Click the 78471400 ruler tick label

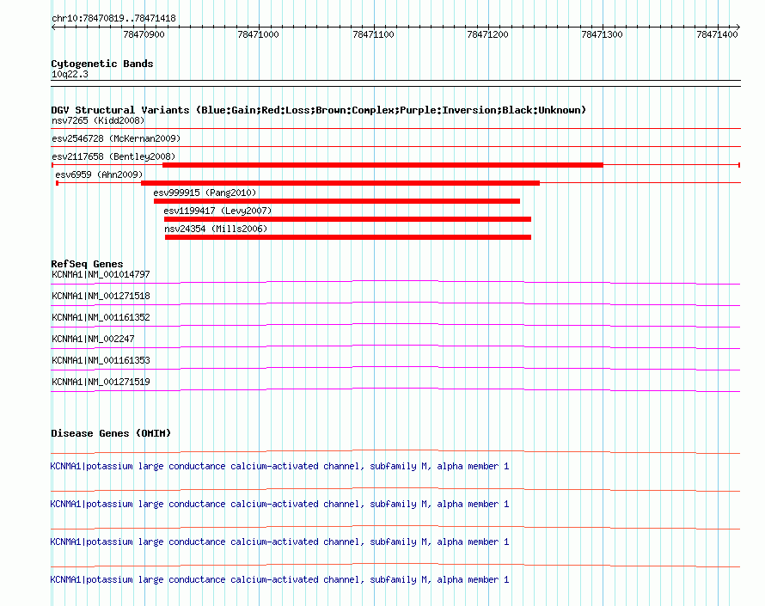(717, 34)
